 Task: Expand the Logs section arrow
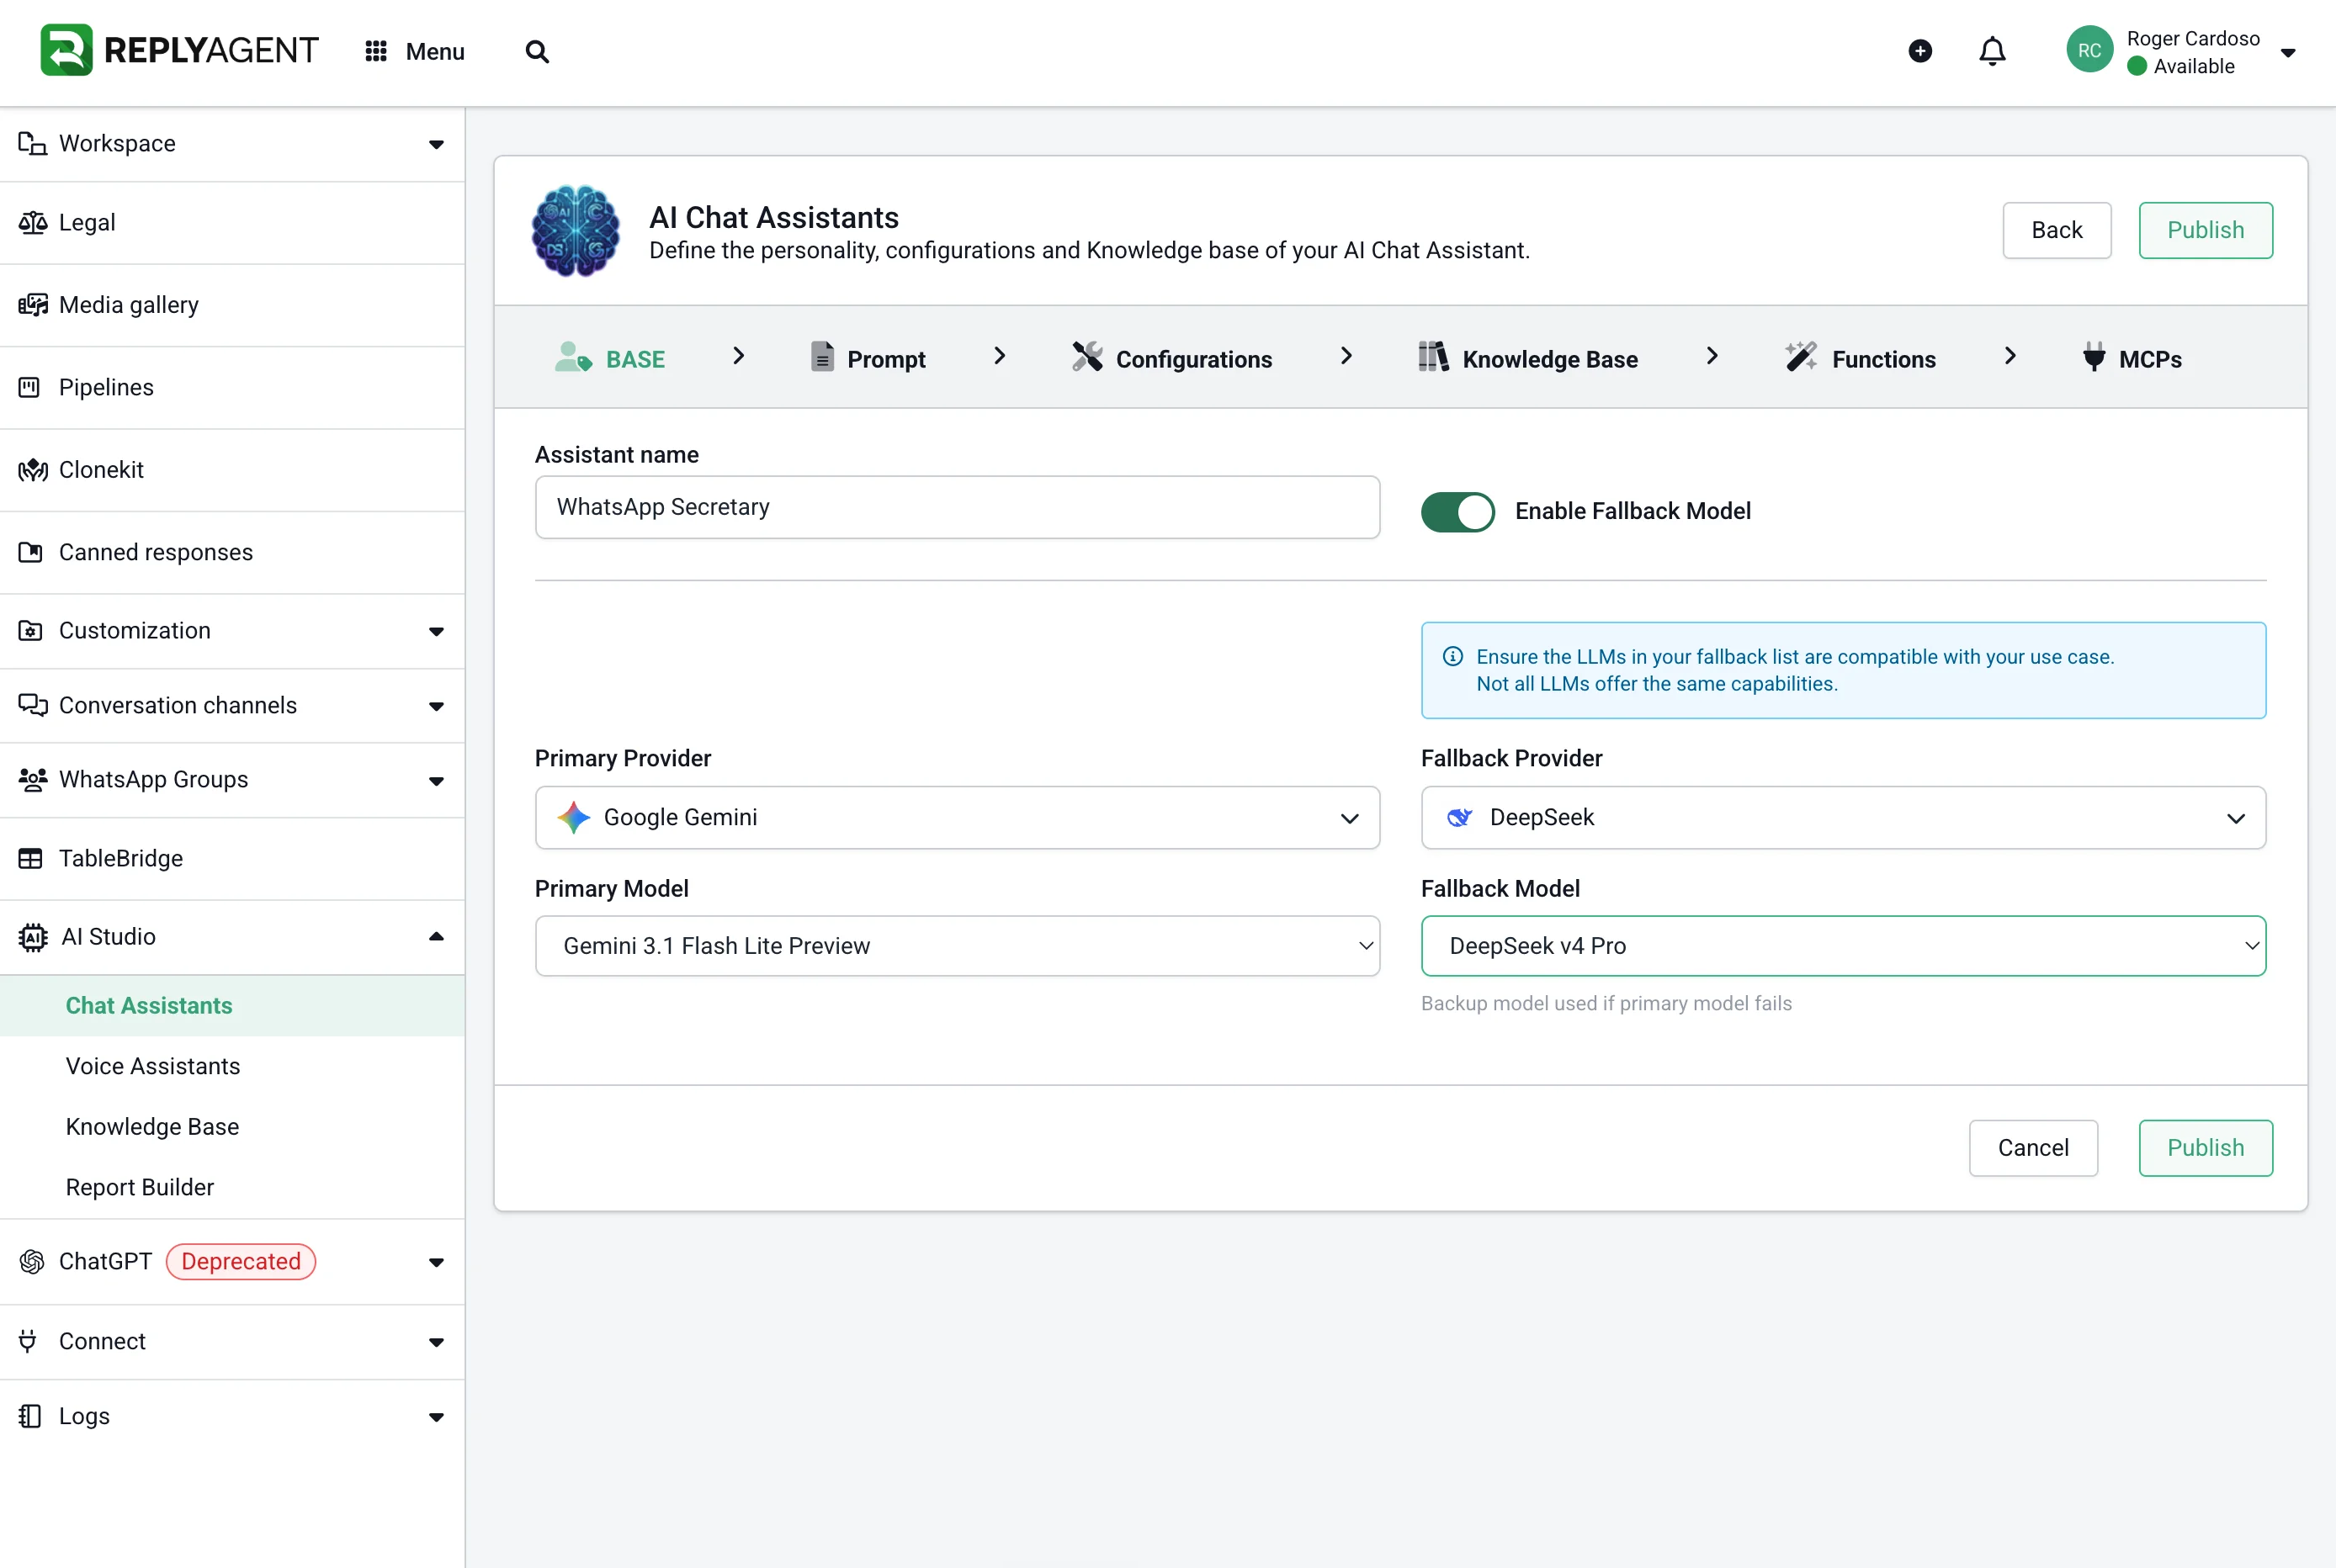coord(436,1418)
